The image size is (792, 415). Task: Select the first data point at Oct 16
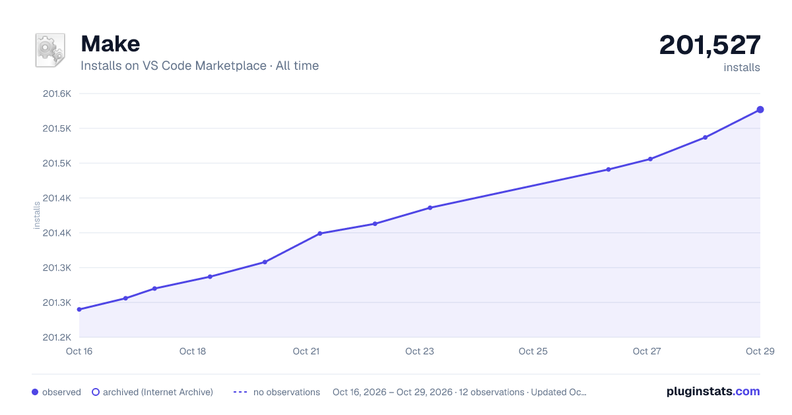(x=79, y=309)
